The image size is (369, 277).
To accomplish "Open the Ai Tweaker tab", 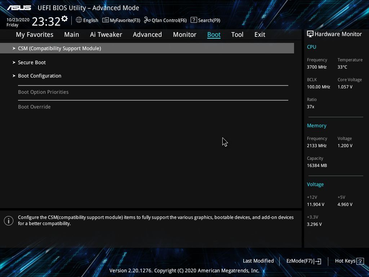I will tap(106, 35).
